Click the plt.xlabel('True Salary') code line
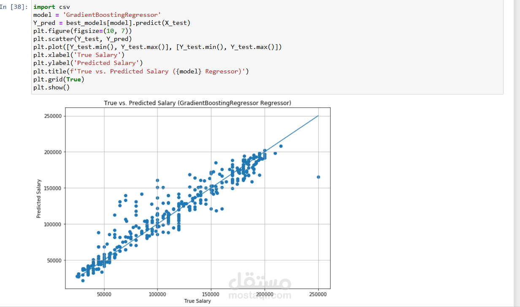 coord(79,55)
